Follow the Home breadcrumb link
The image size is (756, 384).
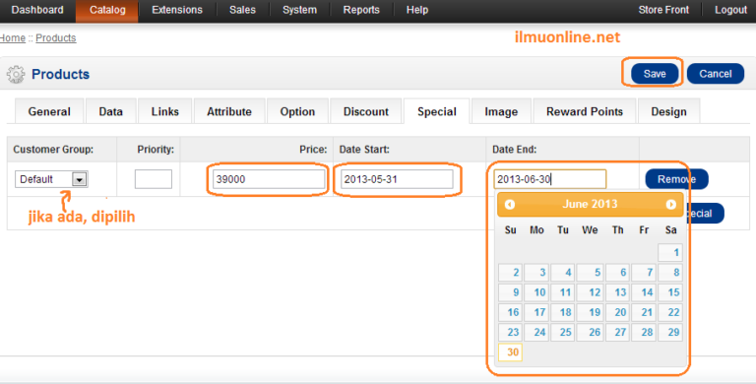(x=13, y=37)
